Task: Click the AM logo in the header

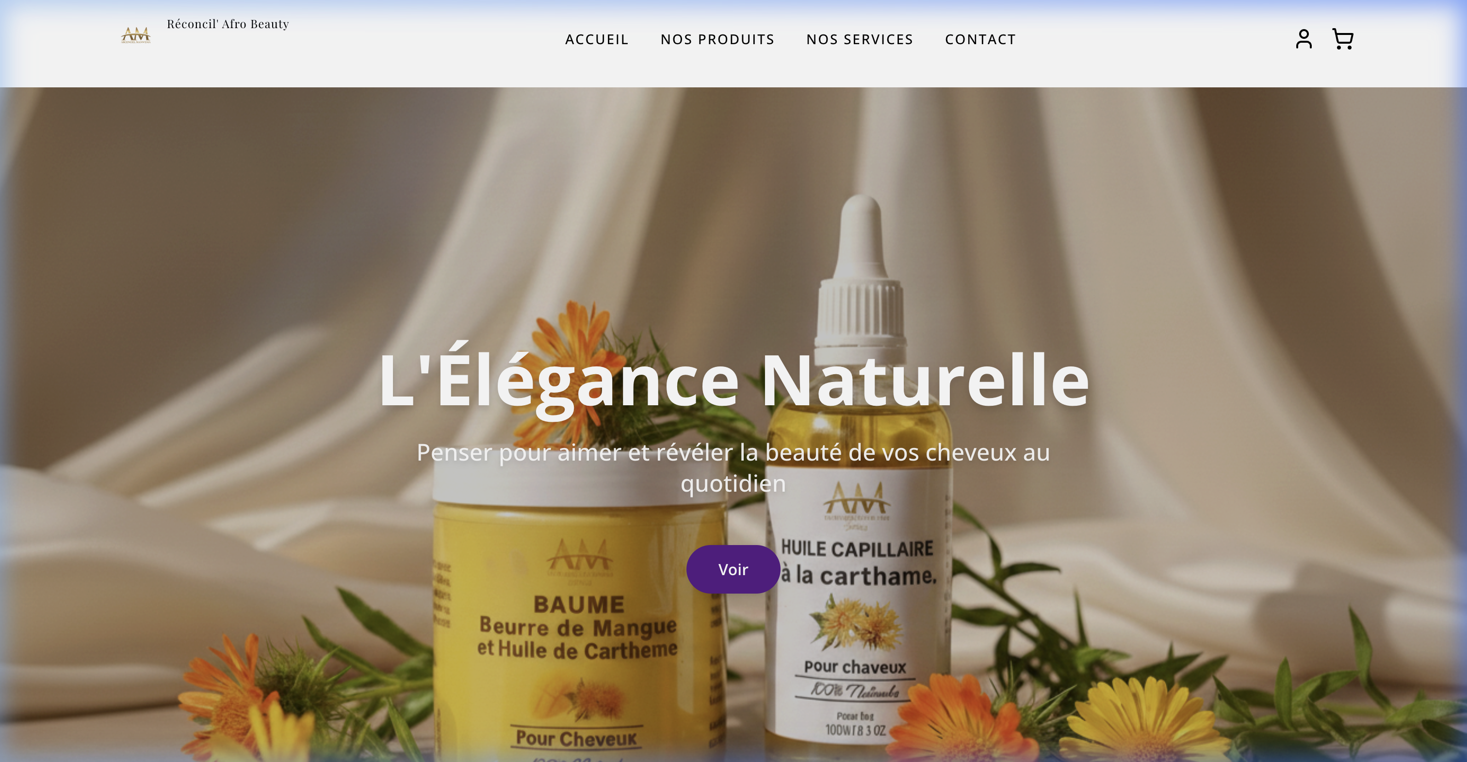Action: pyautogui.click(x=135, y=35)
